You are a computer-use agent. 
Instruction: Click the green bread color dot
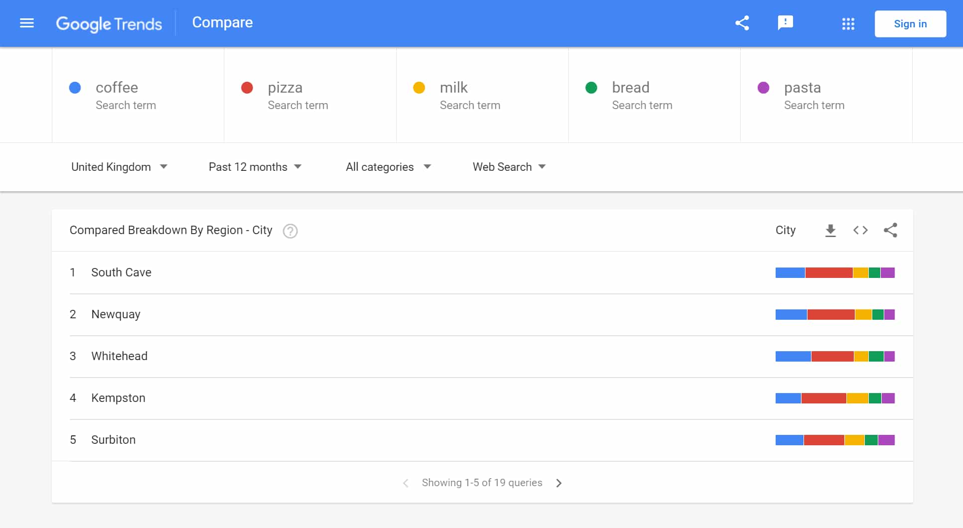pyautogui.click(x=591, y=88)
